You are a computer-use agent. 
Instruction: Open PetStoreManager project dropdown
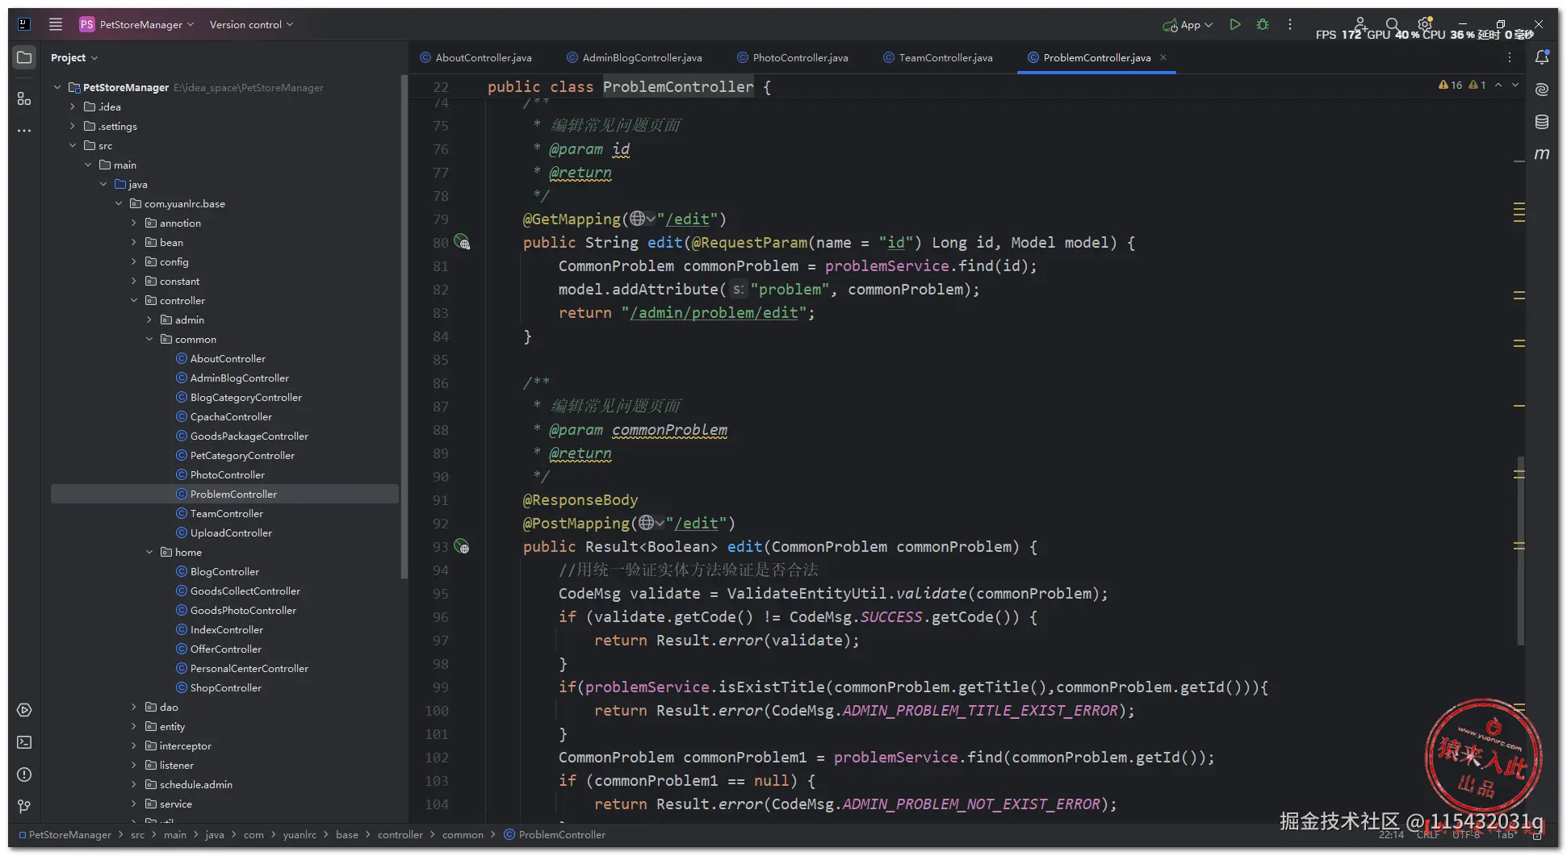click(x=136, y=24)
